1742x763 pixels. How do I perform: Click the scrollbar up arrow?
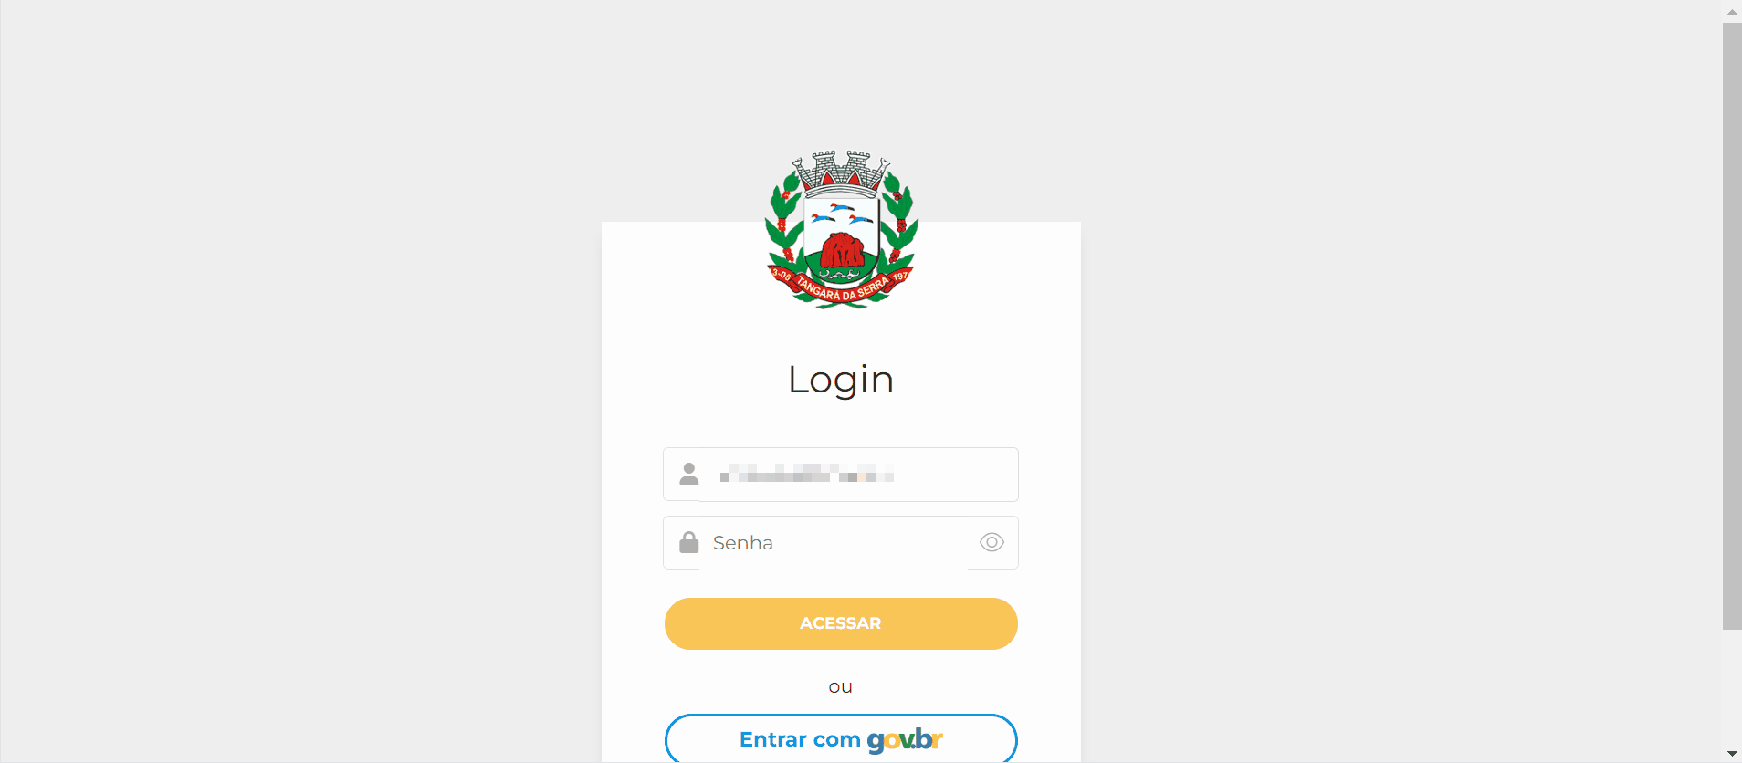tap(1732, 11)
